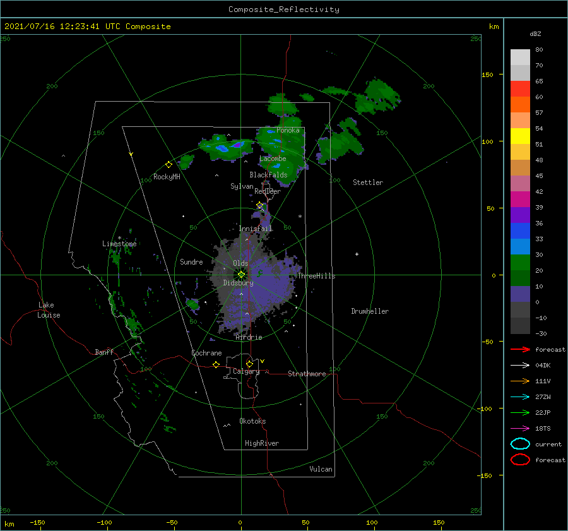Click the asterisk marker east of Innisfail
568x531 pixels.
point(300,217)
